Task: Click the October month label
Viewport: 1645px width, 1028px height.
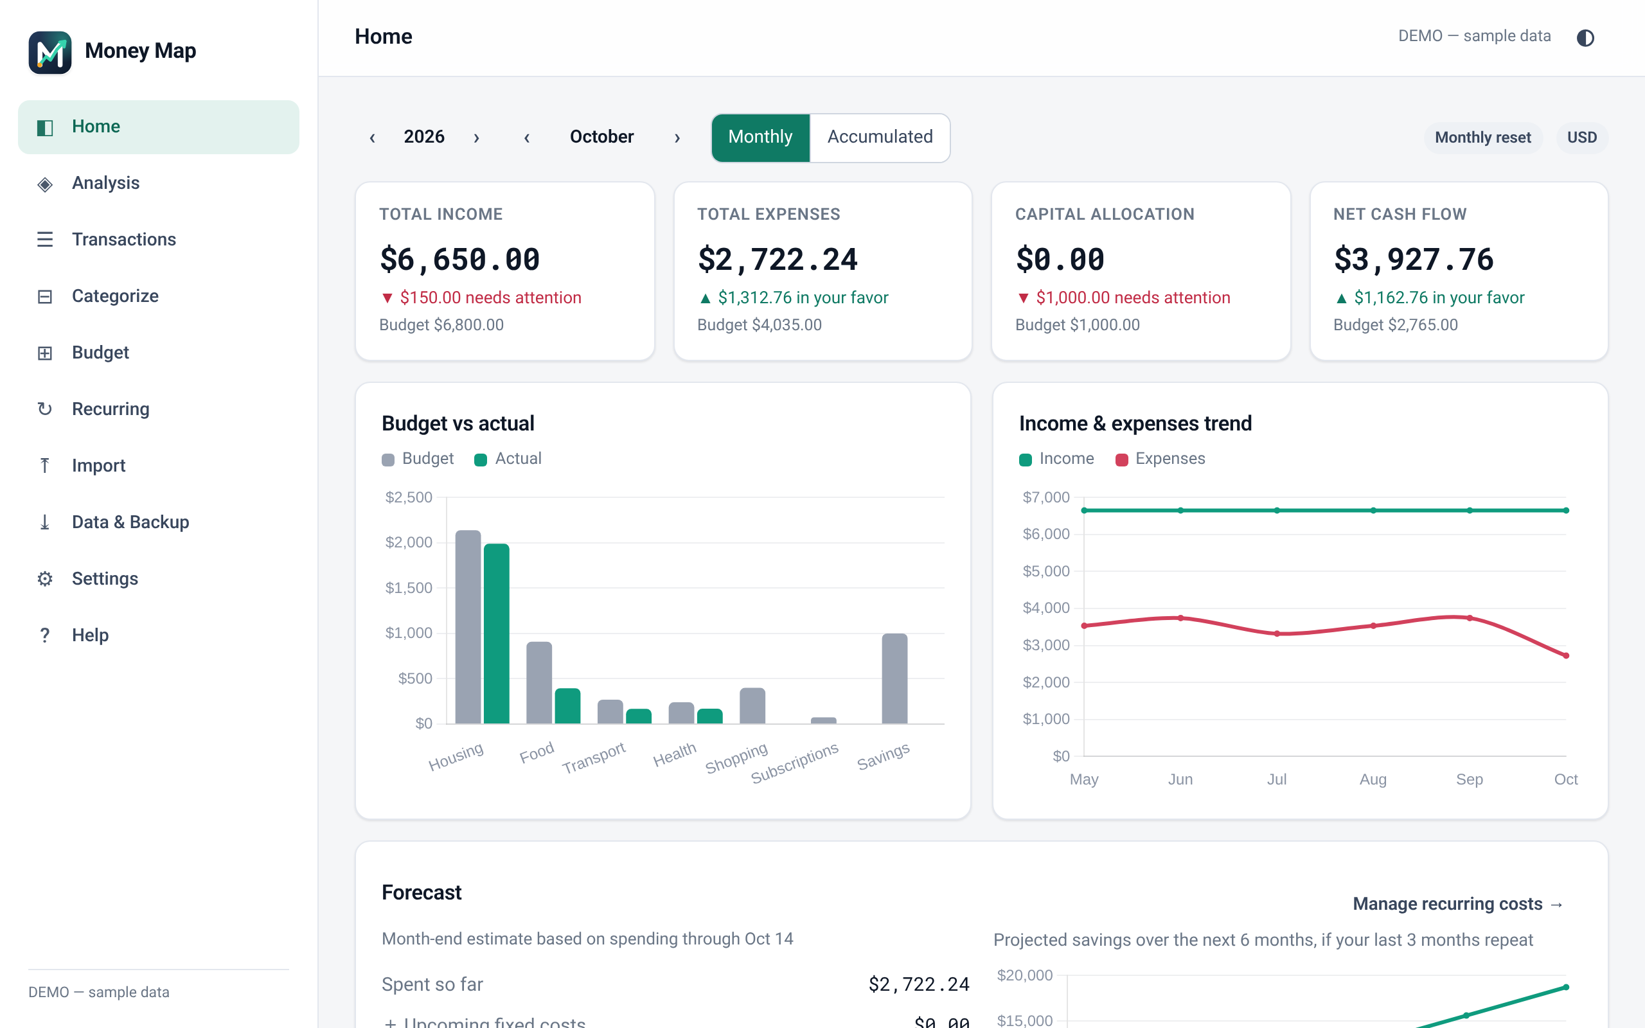Action: [x=601, y=137]
